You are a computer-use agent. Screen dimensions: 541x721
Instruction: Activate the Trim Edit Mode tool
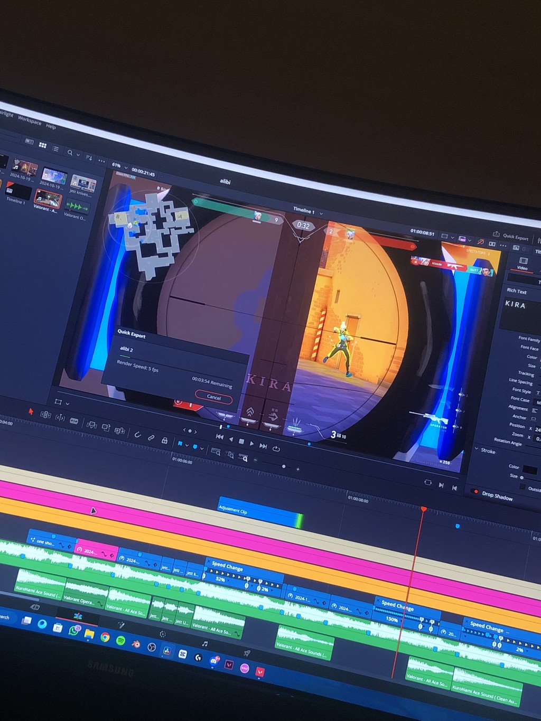pos(46,415)
